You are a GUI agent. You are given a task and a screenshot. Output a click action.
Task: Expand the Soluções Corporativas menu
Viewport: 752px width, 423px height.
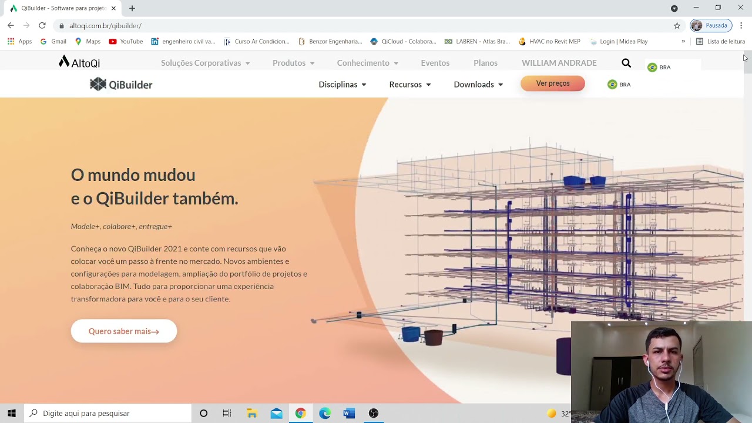(205, 63)
